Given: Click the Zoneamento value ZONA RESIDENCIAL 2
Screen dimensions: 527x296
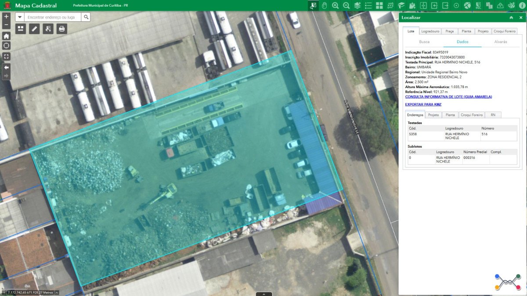Looking at the screenshot, I should 444,77.
